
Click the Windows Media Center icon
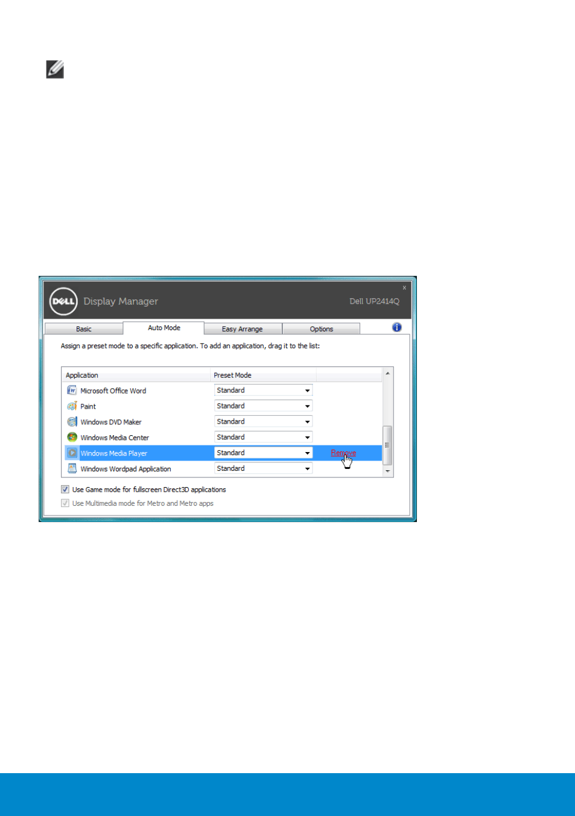pos(72,438)
